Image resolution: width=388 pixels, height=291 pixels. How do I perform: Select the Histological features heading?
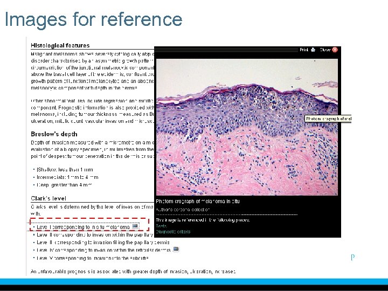pos(60,45)
